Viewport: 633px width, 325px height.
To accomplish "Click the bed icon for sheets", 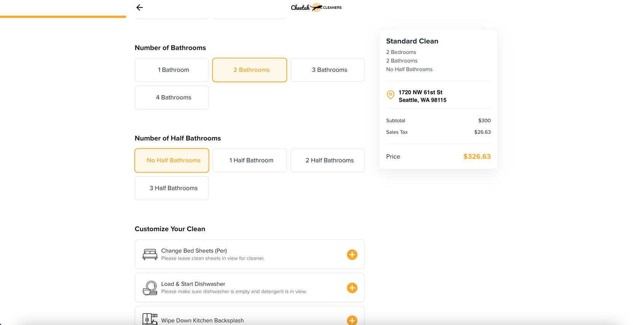I will click(x=150, y=254).
